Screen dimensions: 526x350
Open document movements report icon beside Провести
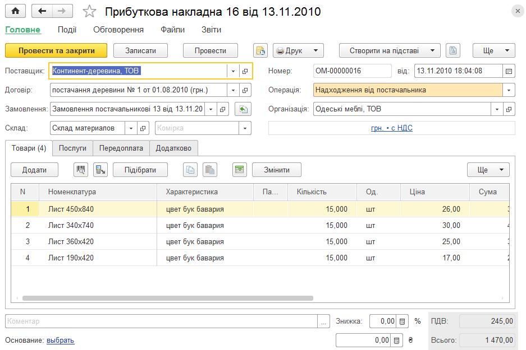260,50
